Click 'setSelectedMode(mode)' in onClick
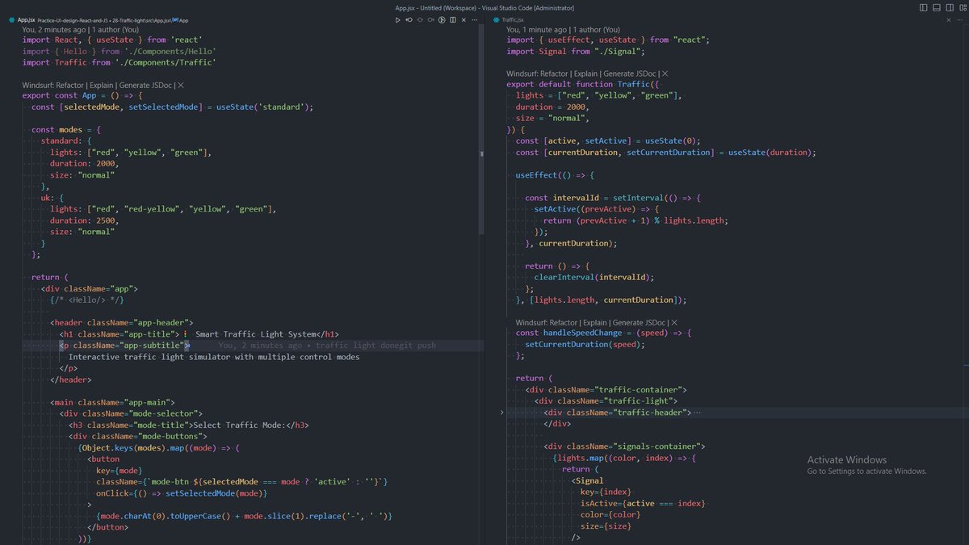This screenshot has height=545, width=969. click(216, 492)
